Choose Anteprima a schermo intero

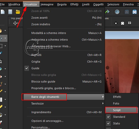point(64,40)
